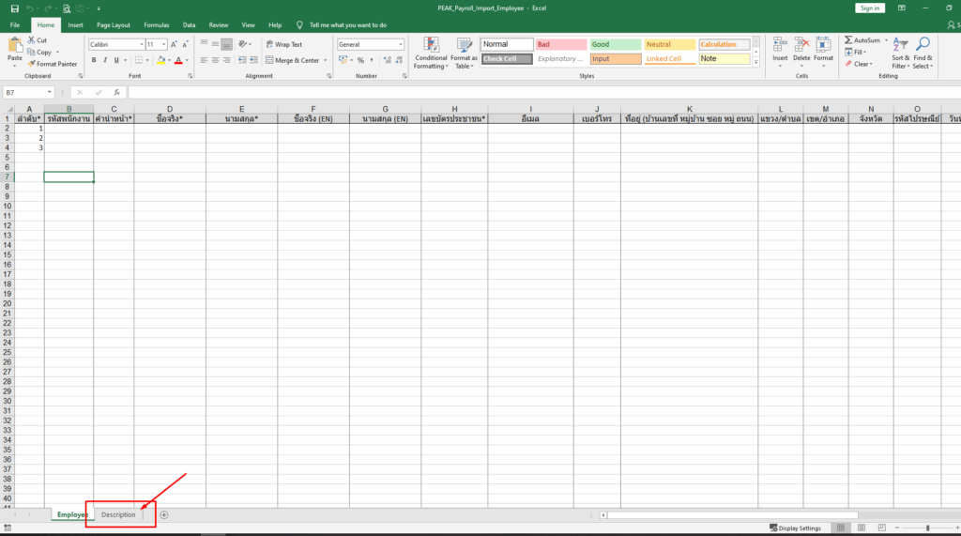Screen dimensions: 961x536
Task: Click the Insert Function fx icon
Action: click(x=116, y=93)
